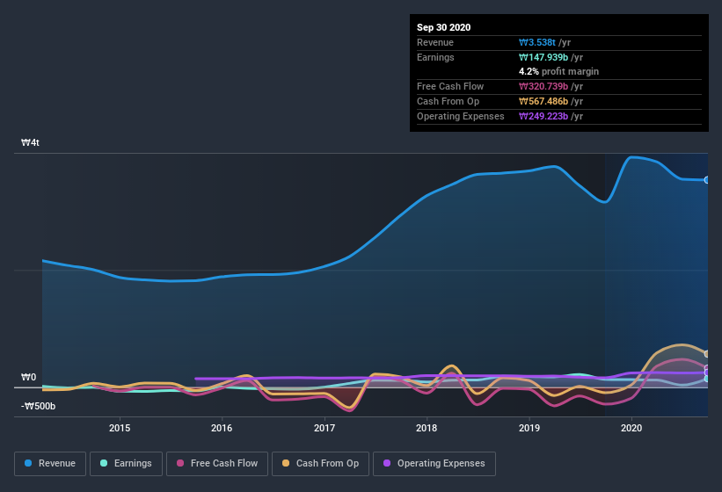Viewport: 722px width, 492px height.
Task: Click the purple Operating Expenses dot
Action: pos(387,463)
